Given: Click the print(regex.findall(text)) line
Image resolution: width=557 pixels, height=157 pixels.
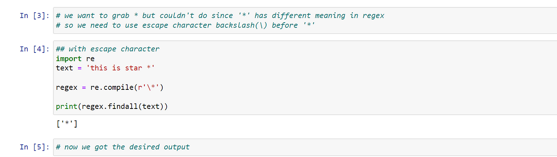Looking at the screenshot, I should (112, 106).
